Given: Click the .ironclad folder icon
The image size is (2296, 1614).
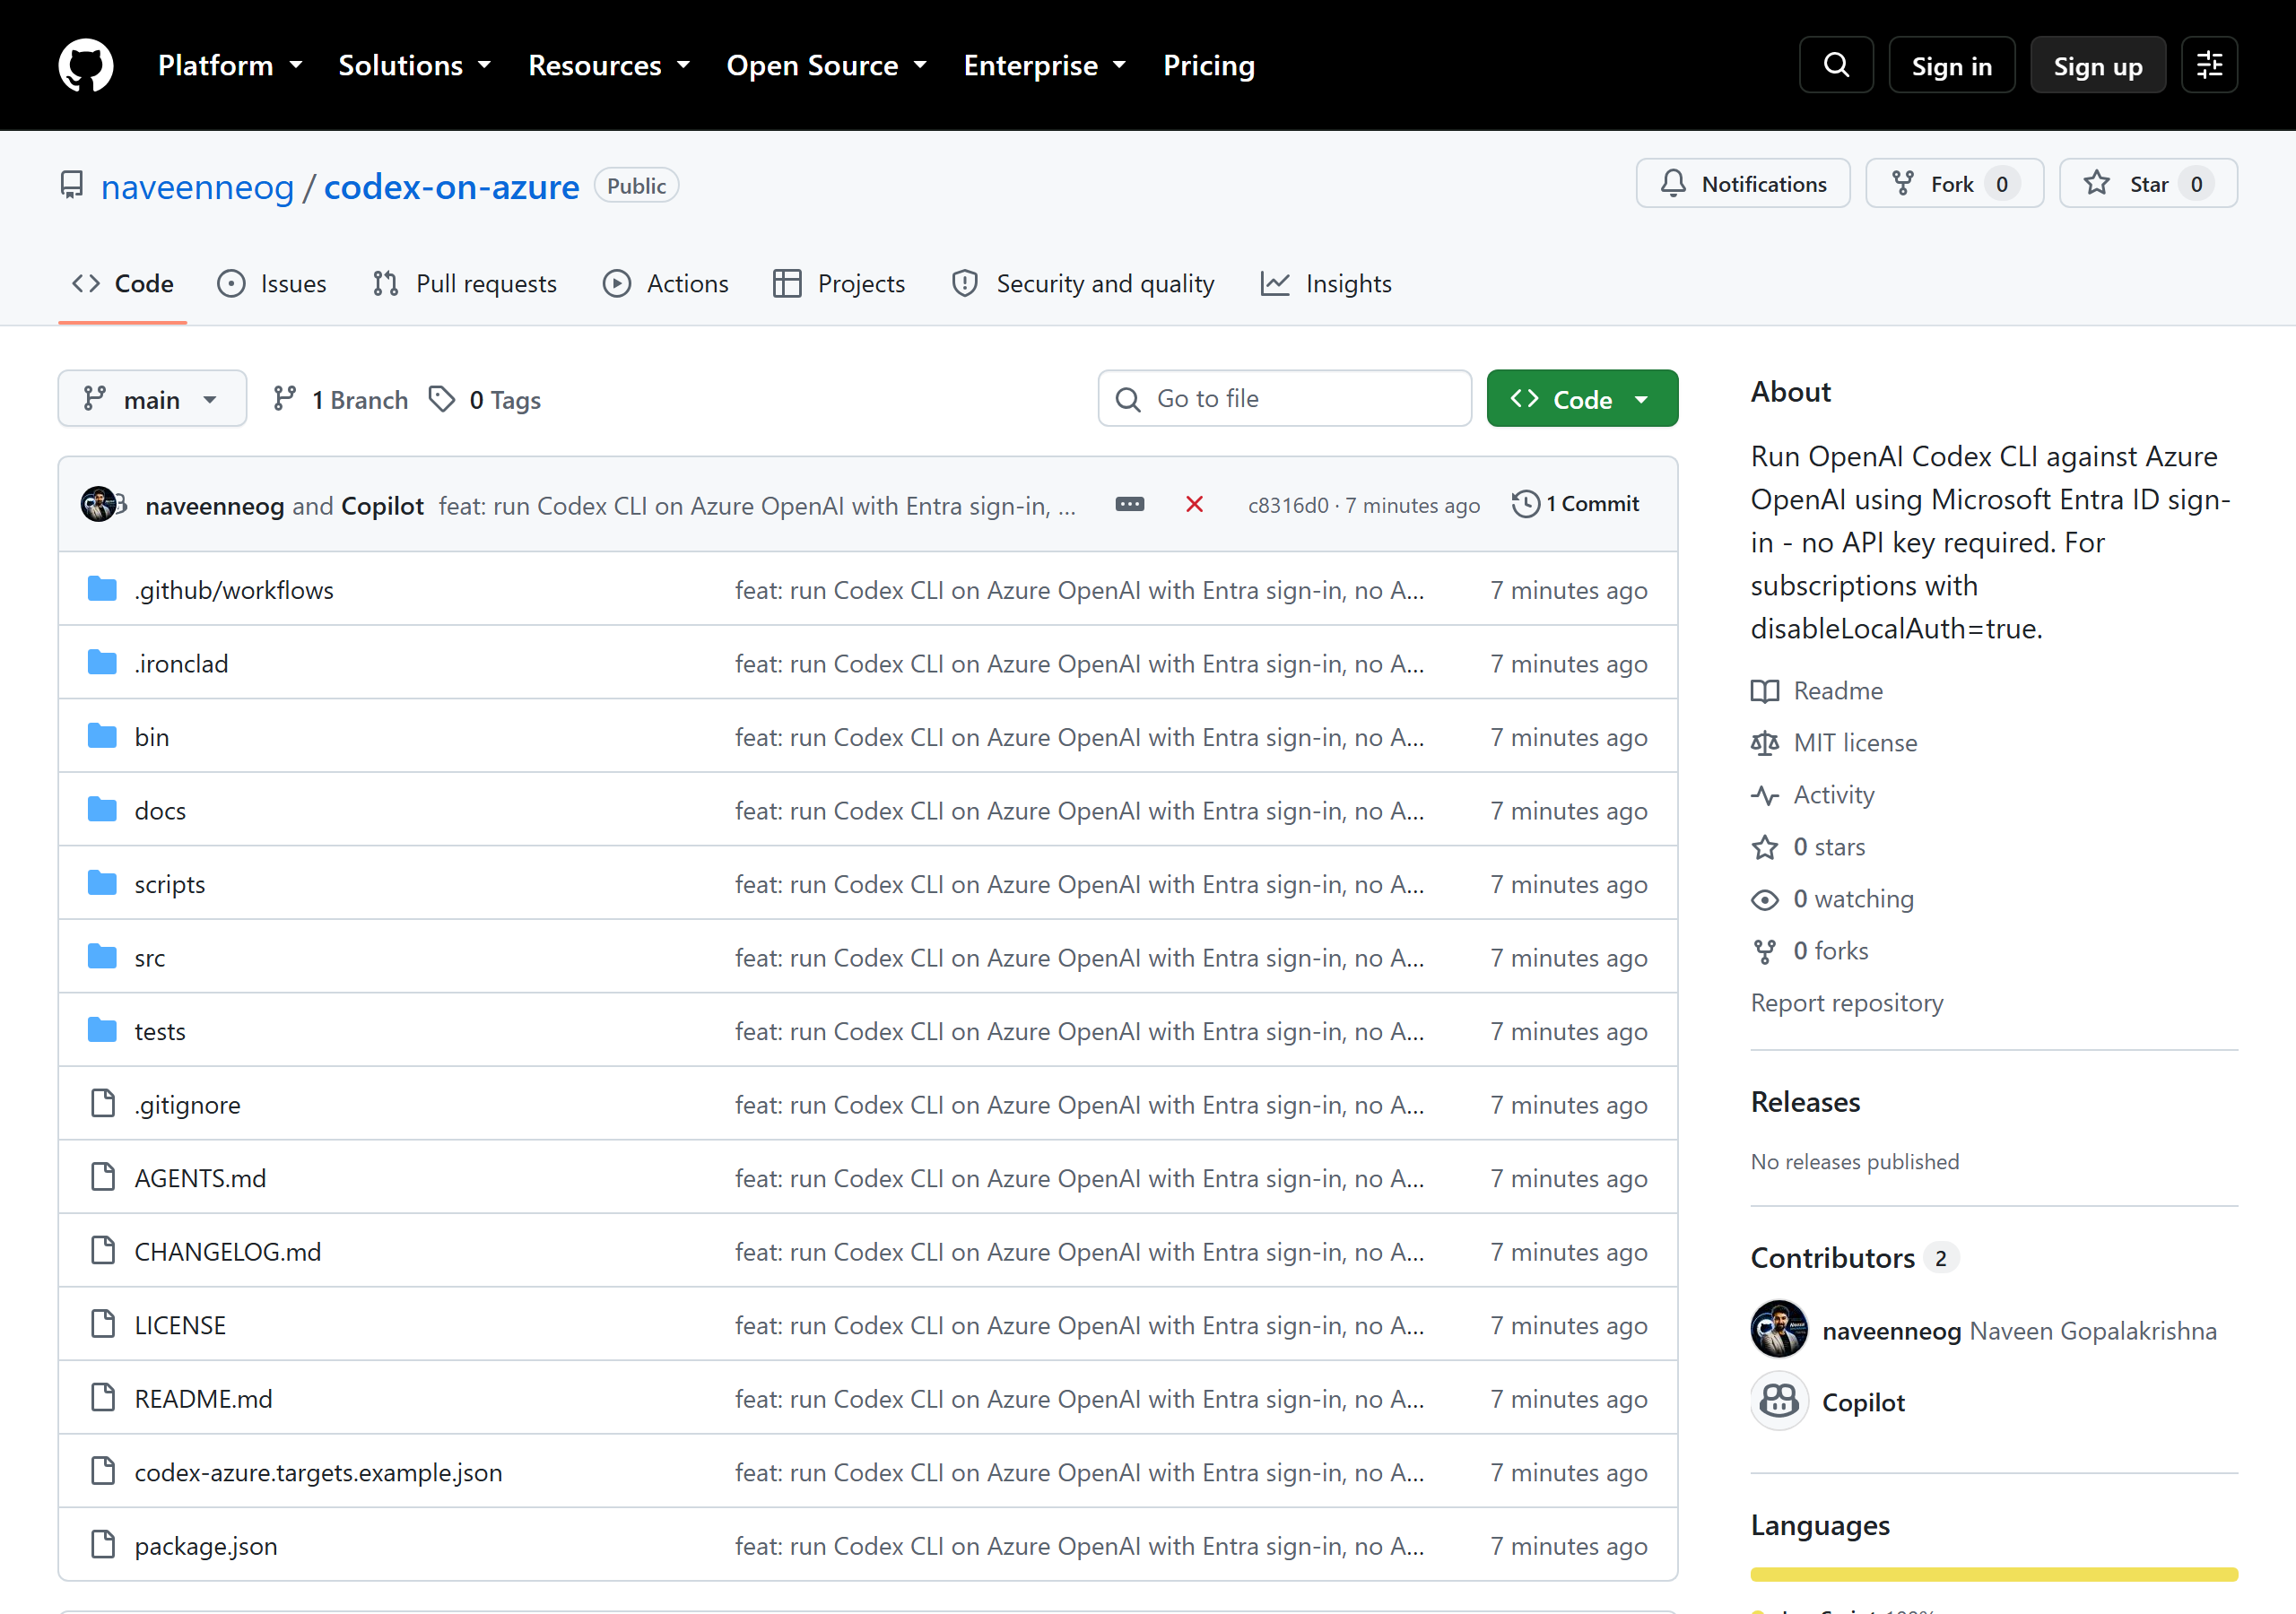Looking at the screenshot, I should (x=102, y=662).
